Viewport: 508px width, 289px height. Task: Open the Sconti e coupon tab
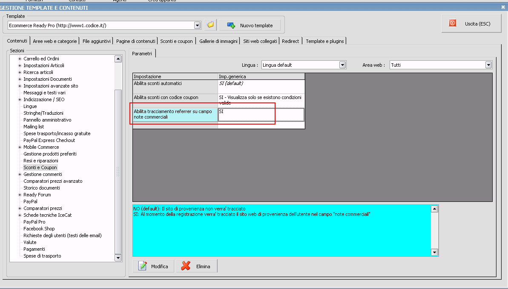tap(177, 41)
